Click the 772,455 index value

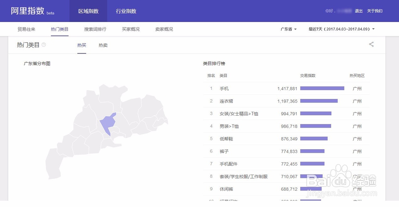pos(289,164)
